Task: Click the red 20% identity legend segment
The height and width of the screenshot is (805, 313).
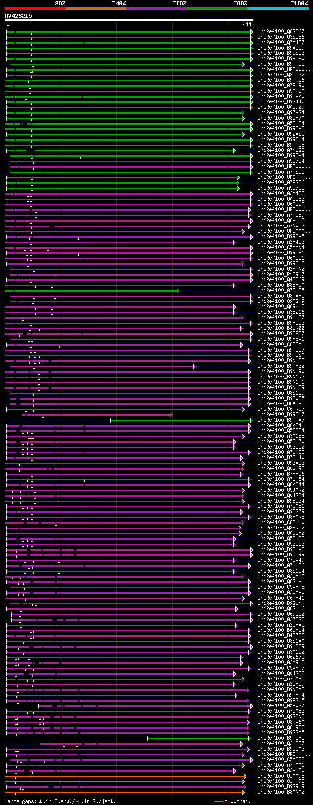Action: [x=35, y=8]
